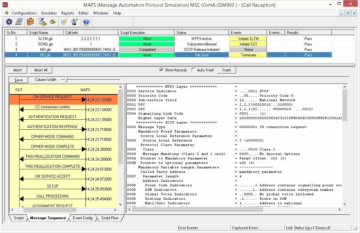Click down arrow of decode pane scrollbar
This screenshot has width=360, height=233.
(344, 204)
